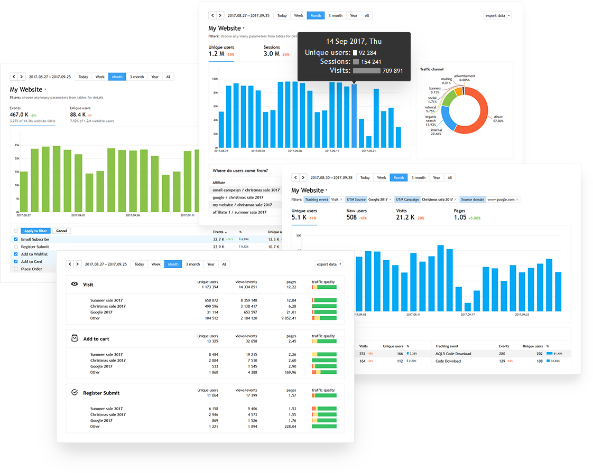
Task: Select All tab in the Visit table window
Action: coord(224,264)
